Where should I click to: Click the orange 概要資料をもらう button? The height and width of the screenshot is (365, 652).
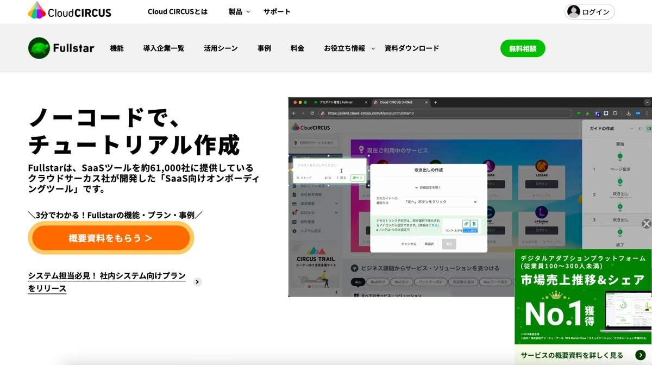tap(111, 238)
